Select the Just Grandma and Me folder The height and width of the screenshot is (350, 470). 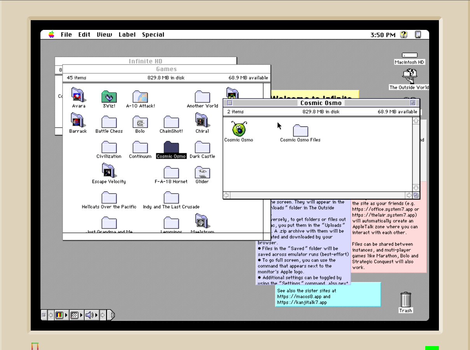point(109,223)
